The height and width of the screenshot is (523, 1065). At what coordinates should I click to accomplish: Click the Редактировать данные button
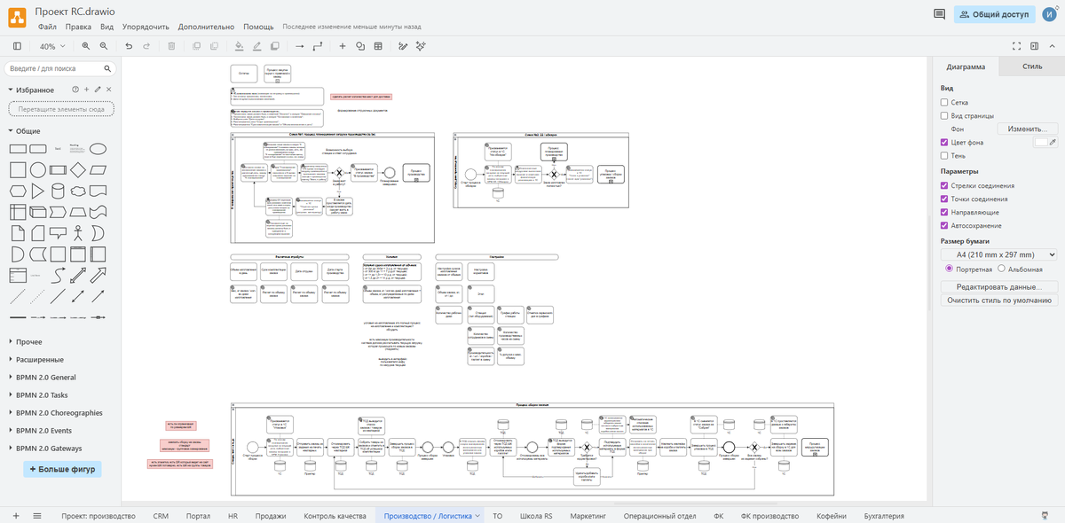[x=999, y=286]
